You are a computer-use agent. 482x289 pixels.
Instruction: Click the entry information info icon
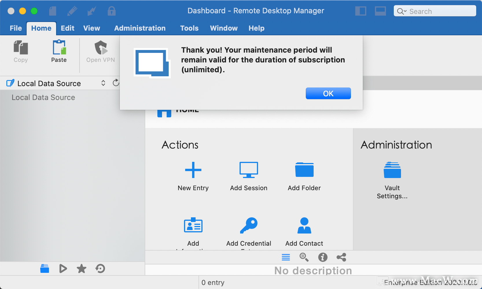pos(323,257)
